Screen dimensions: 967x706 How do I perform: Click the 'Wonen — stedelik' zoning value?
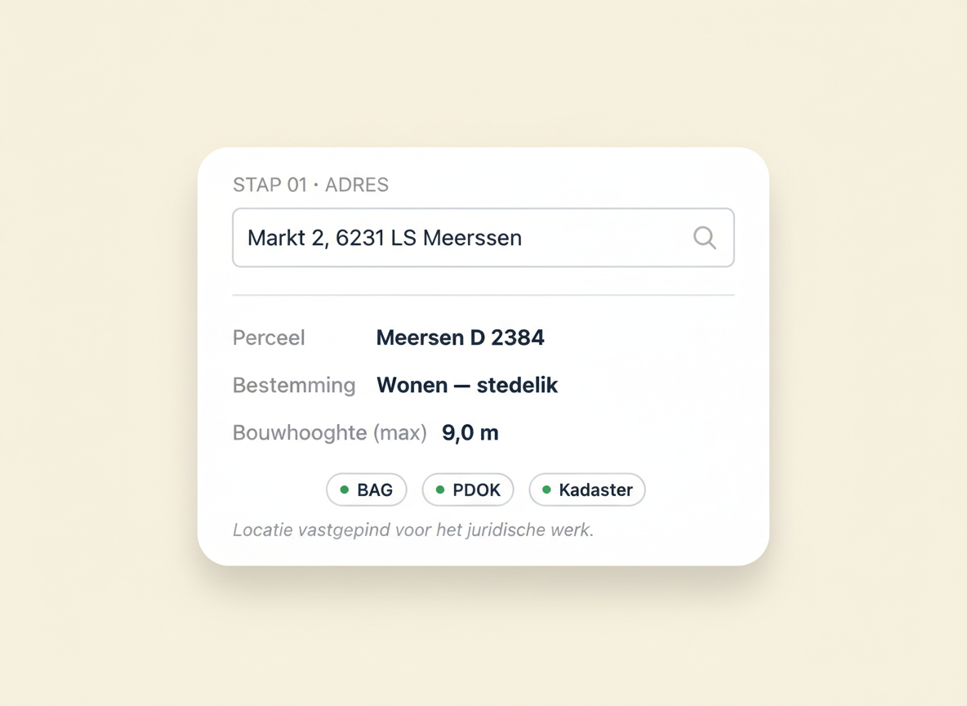[x=467, y=385]
